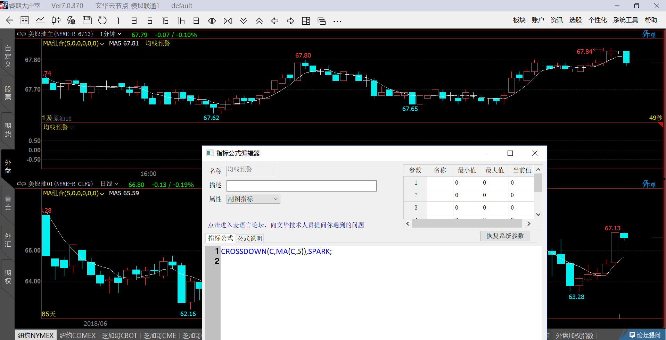Switch to the candlestick chart icon
The width and height of the screenshot is (666, 340).
(56, 20)
